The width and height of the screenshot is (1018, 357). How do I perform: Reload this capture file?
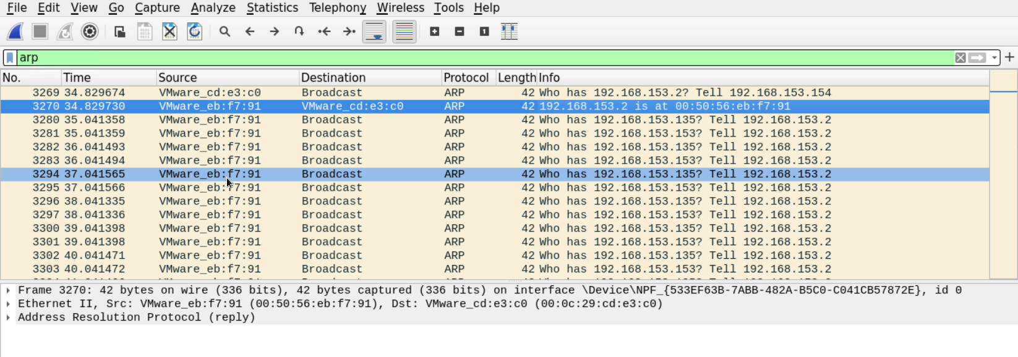click(x=194, y=31)
